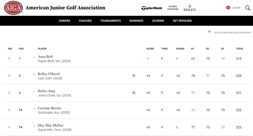Image resolution: width=253 pixels, height=136 pixels.
Task: Open Anna Bell's player name link
Action: 45,57
